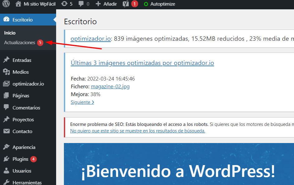Click the Siguiente link

82,102
